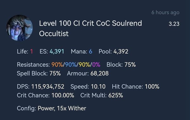Click the DPS value 115,934,752
190x120 pixels.
point(48,87)
